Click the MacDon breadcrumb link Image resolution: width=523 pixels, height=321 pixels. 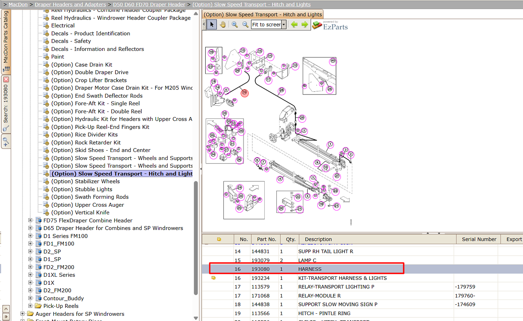18,5
